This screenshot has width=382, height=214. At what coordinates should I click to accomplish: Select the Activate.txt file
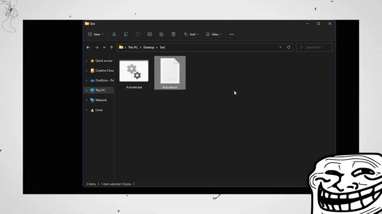click(170, 73)
